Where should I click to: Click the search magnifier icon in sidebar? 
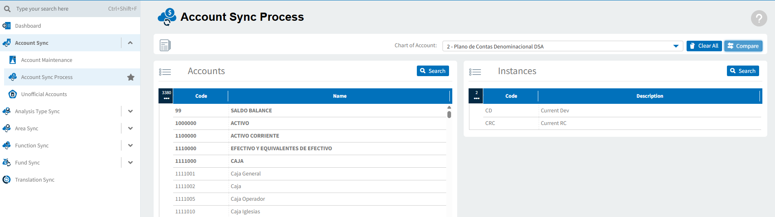pyautogui.click(x=7, y=9)
